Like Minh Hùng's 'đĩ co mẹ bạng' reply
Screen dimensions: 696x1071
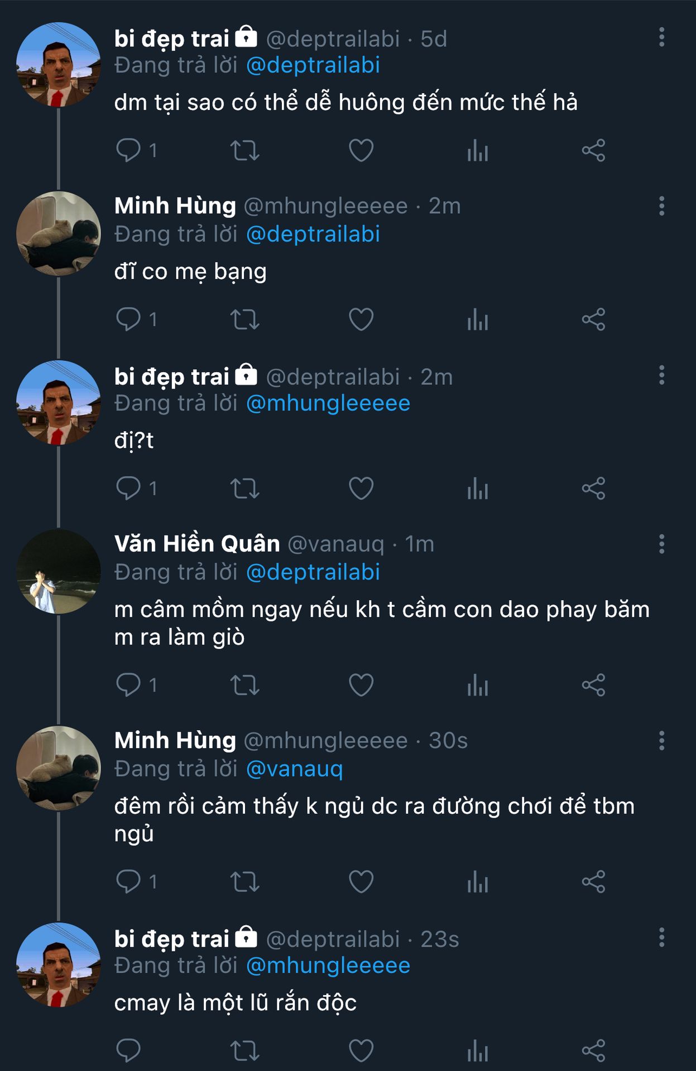click(361, 320)
